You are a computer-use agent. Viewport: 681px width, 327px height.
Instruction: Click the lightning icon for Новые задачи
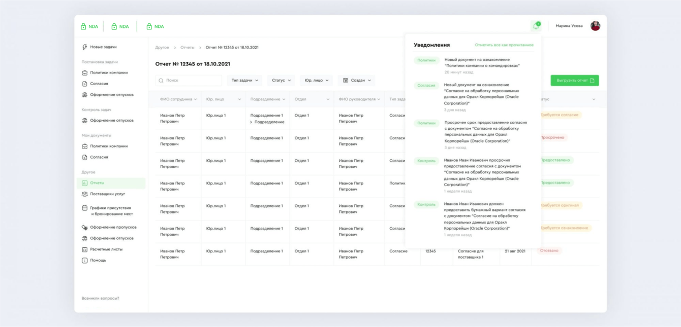point(85,47)
